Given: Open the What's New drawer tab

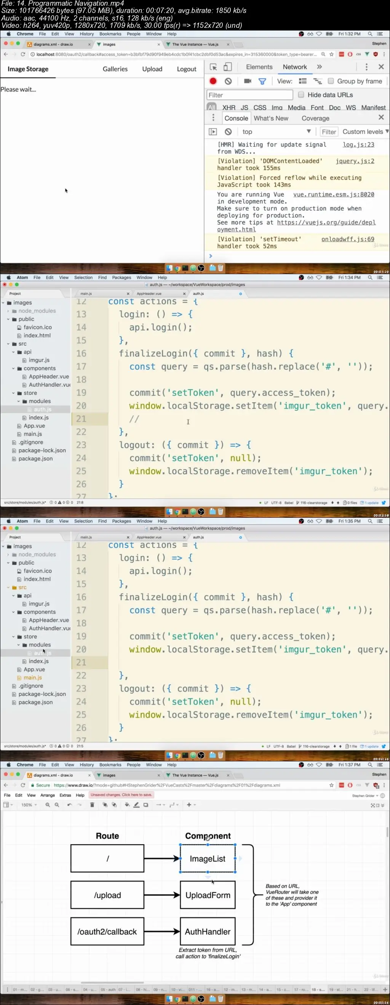Looking at the screenshot, I should 271,118.
